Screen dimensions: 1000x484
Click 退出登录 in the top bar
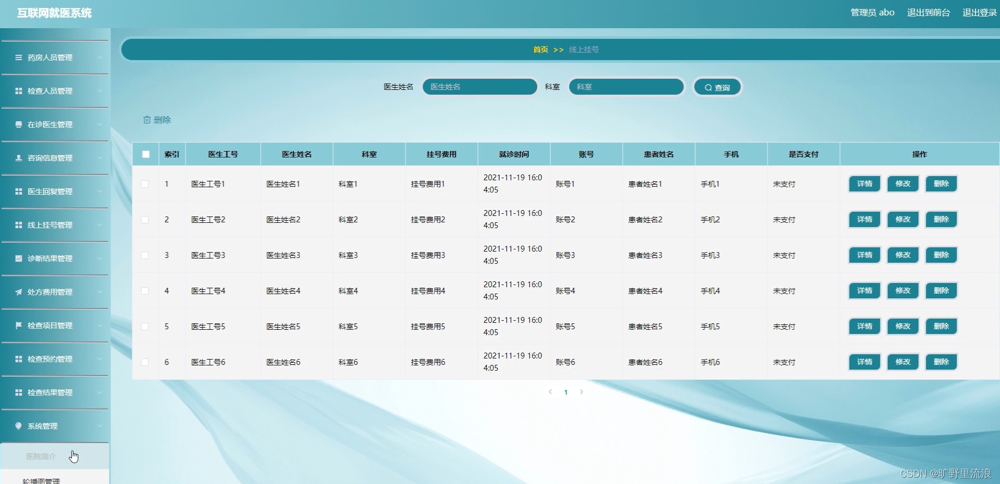click(x=980, y=12)
